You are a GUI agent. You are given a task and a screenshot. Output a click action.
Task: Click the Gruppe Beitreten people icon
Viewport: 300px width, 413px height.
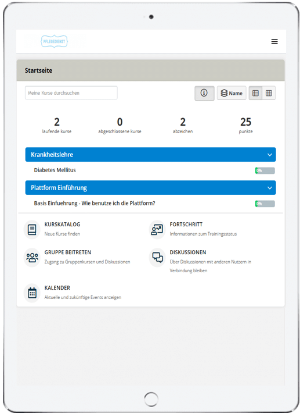pyautogui.click(x=32, y=258)
